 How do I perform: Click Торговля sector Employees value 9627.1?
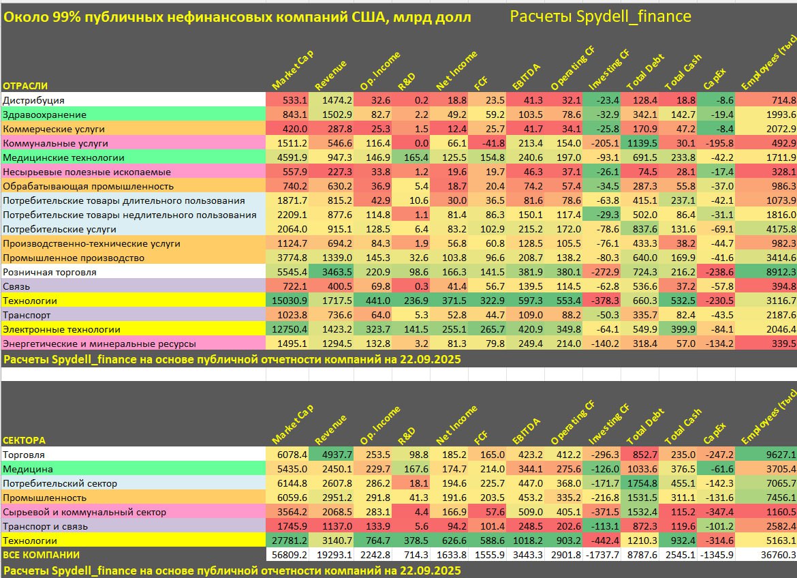(x=766, y=455)
